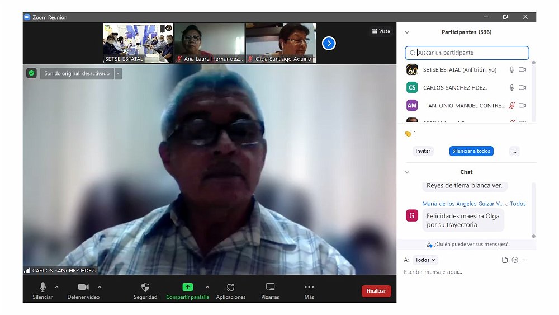Open the Vista layout menu
The image size is (559, 315).
[x=381, y=31]
